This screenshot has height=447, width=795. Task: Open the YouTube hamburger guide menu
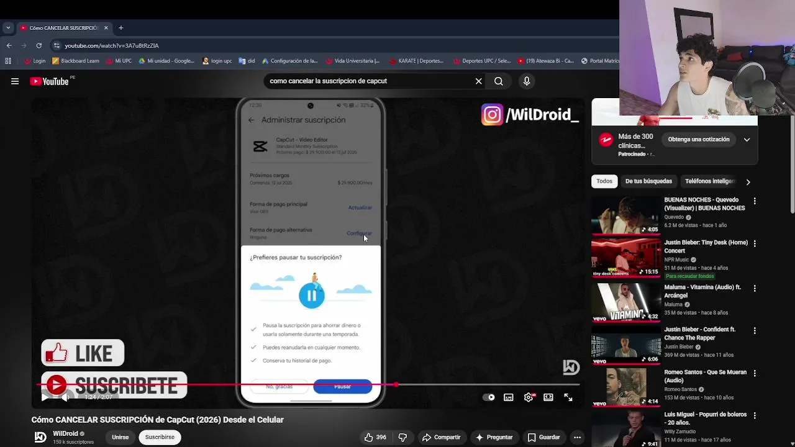15,81
